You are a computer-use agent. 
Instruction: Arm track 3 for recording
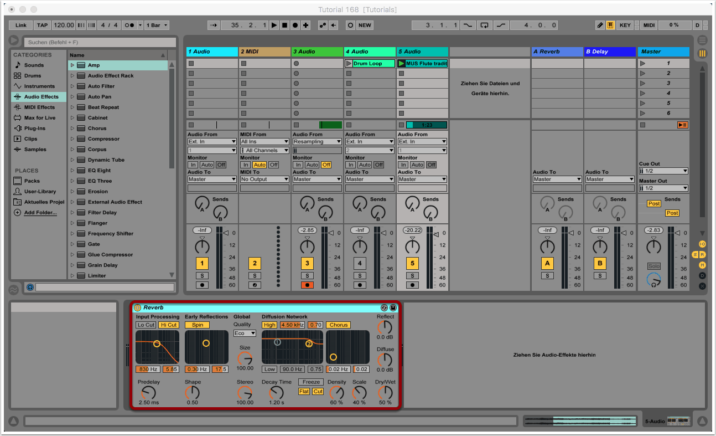pos(307,285)
